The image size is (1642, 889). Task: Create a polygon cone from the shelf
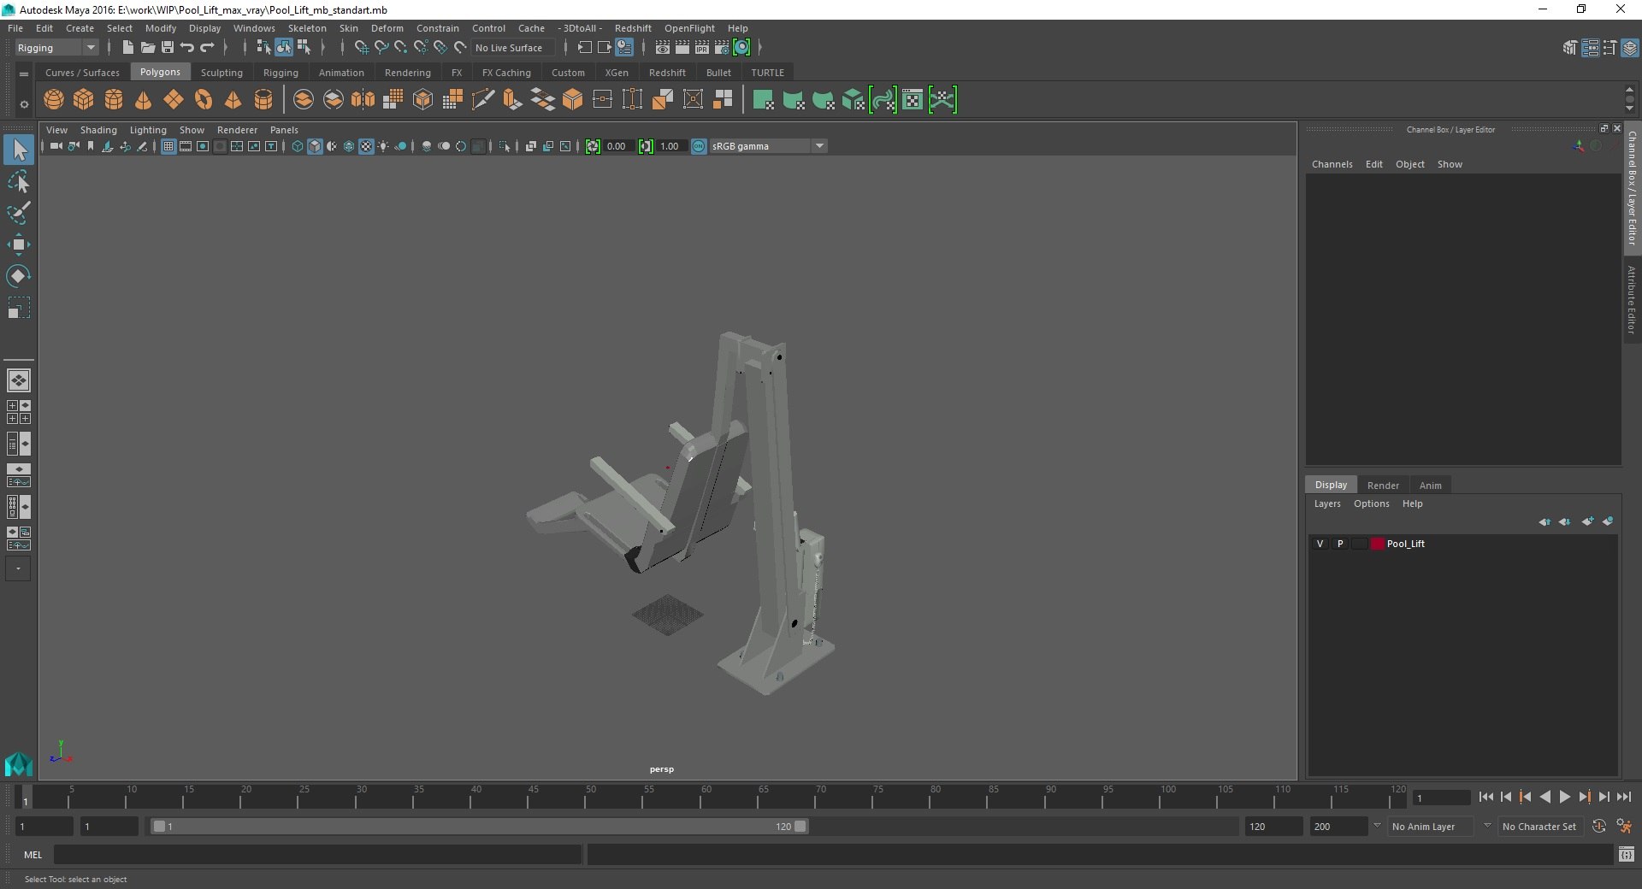click(x=143, y=100)
